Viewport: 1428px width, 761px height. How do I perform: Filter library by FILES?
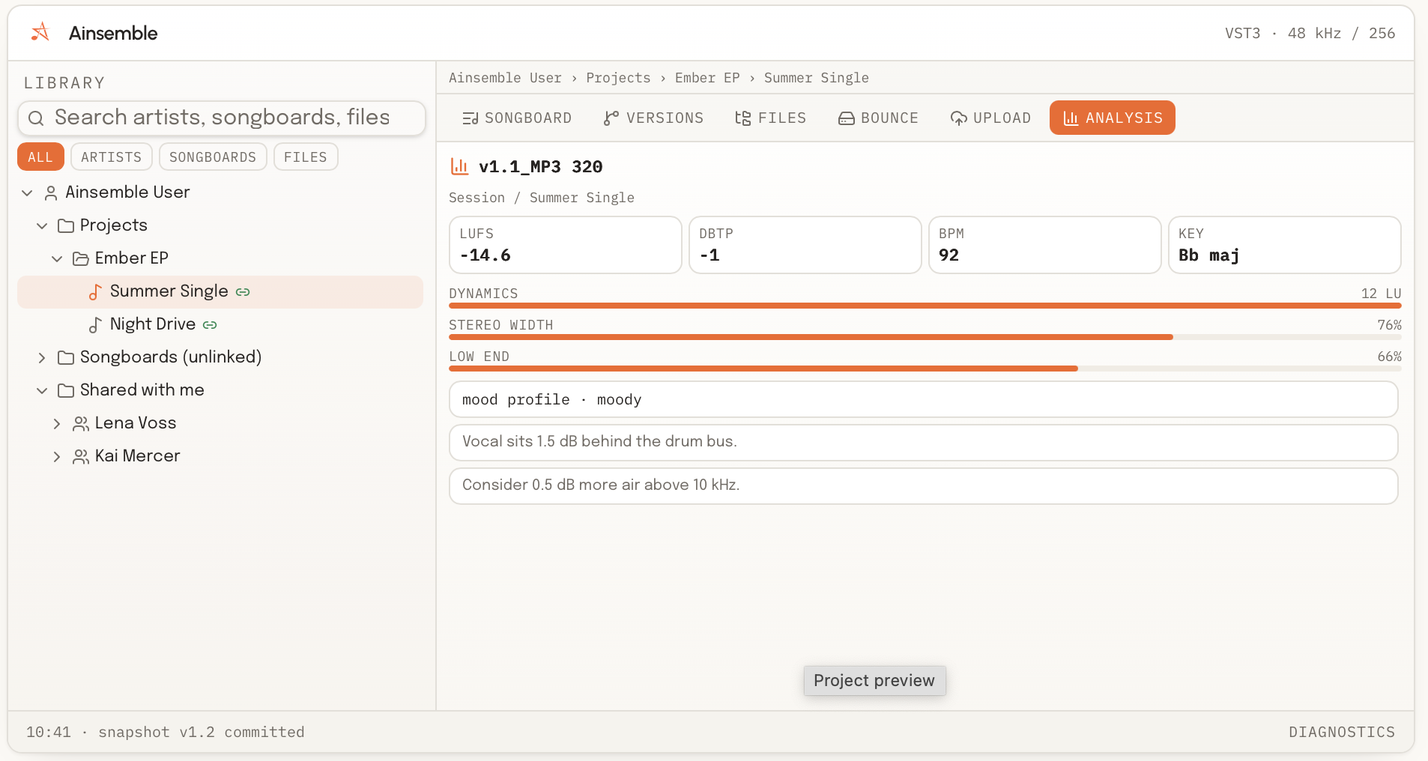click(x=306, y=157)
